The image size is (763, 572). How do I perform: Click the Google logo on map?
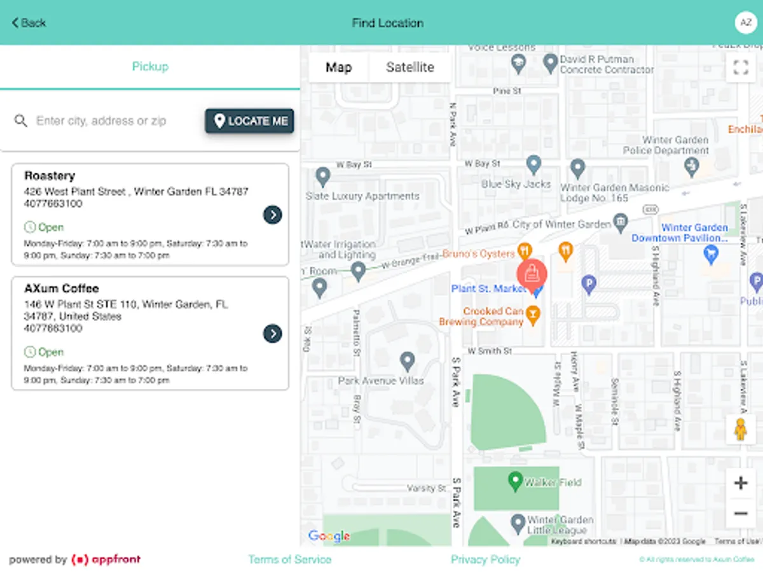(x=329, y=536)
